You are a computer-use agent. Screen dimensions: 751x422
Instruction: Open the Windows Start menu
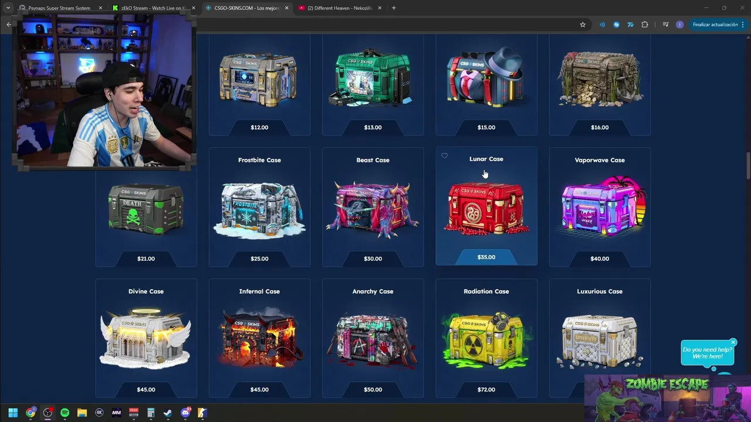pyautogui.click(x=13, y=413)
